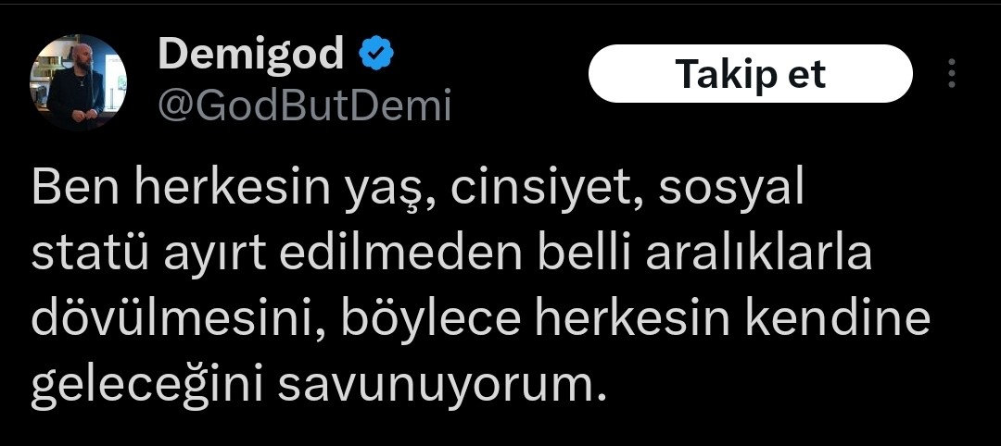Select the word 'aralıklarla' in the tweet
This screenshot has height=446, width=1001.
[x=759, y=254]
